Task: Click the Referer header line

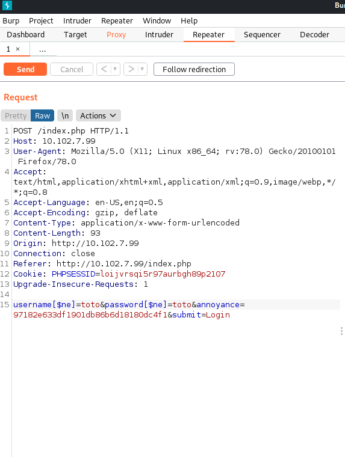Action: 102,263
